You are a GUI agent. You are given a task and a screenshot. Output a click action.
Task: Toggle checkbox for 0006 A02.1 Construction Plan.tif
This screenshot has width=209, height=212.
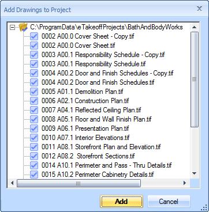coord(34,101)
